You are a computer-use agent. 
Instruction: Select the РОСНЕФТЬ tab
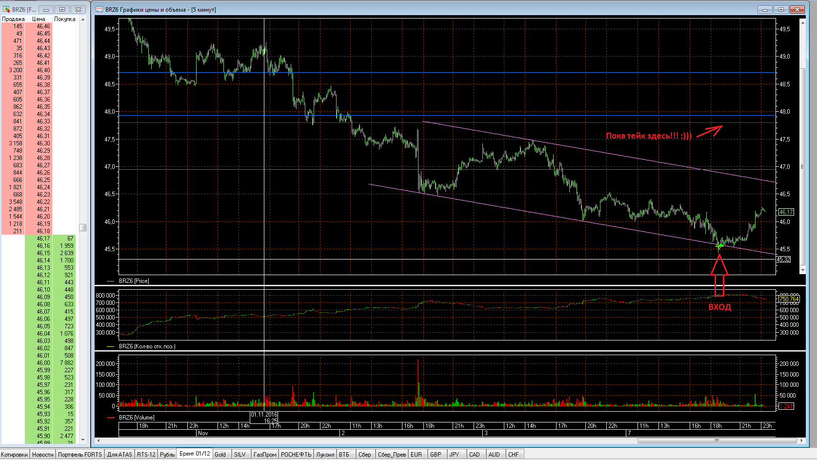coord(296,455)
